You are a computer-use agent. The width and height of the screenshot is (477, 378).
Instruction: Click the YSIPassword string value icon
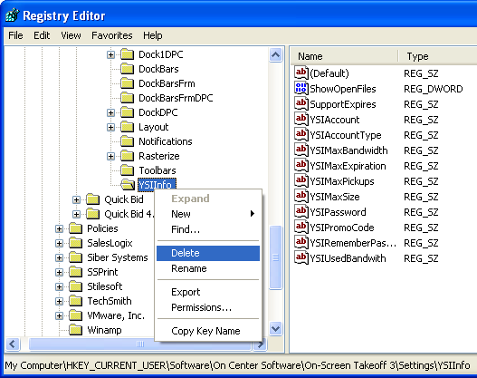pyautogui.click(x=301, y=212)
